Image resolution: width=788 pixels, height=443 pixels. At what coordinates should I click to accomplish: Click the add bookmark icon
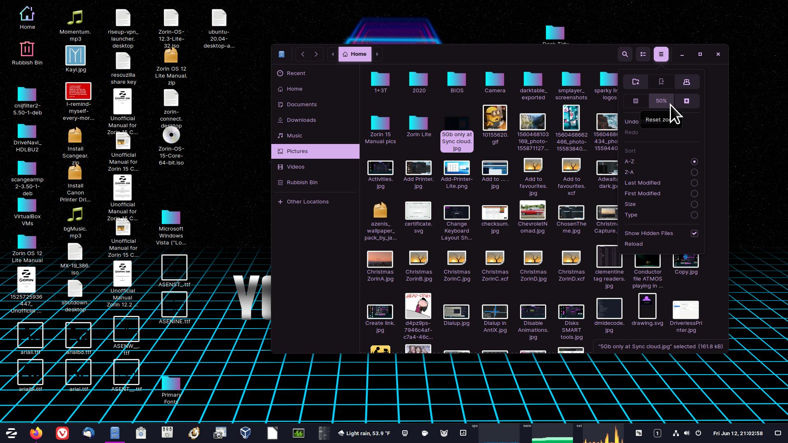(661, 82)
